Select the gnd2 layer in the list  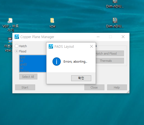click(33, 64)
